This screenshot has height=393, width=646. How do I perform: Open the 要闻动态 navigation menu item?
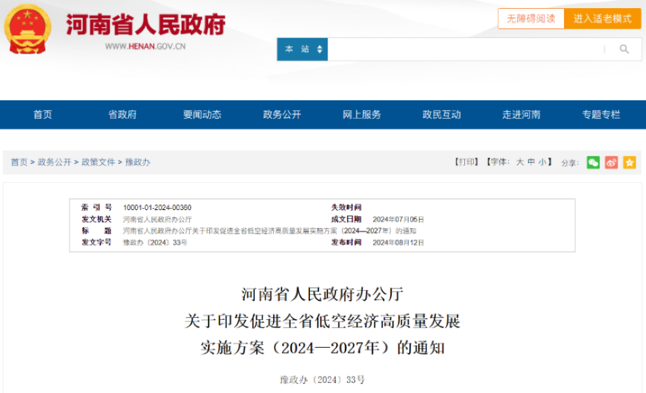(202, 115)
